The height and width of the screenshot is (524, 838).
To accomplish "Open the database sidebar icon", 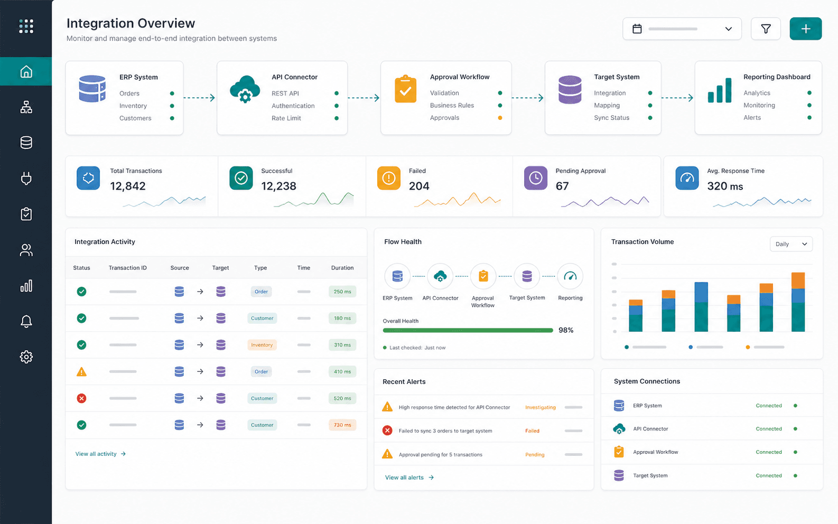I will (x=26, y=143).
